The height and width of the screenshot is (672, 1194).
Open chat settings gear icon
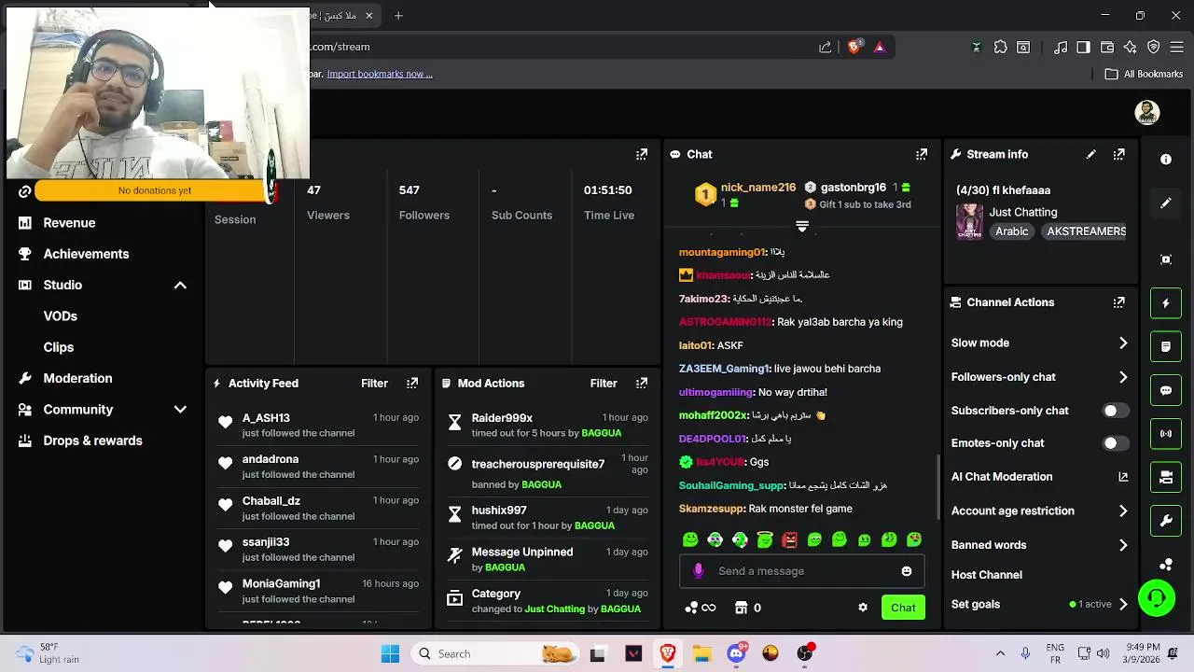point(863,608)
